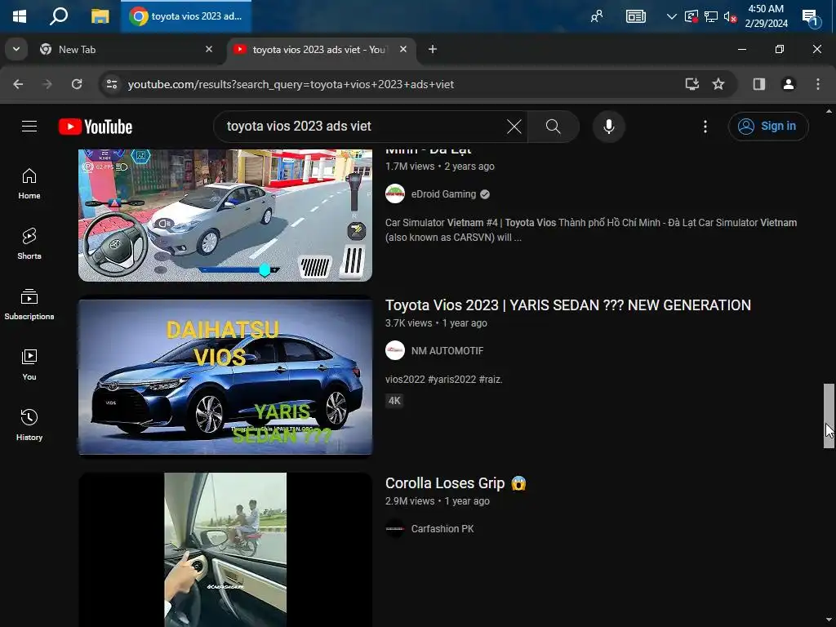Image resolution: width=836 pixels, height=627 pixels.
Task: Open the You section in sidebar
Action: pyautogui.click(x=29, y=365)
